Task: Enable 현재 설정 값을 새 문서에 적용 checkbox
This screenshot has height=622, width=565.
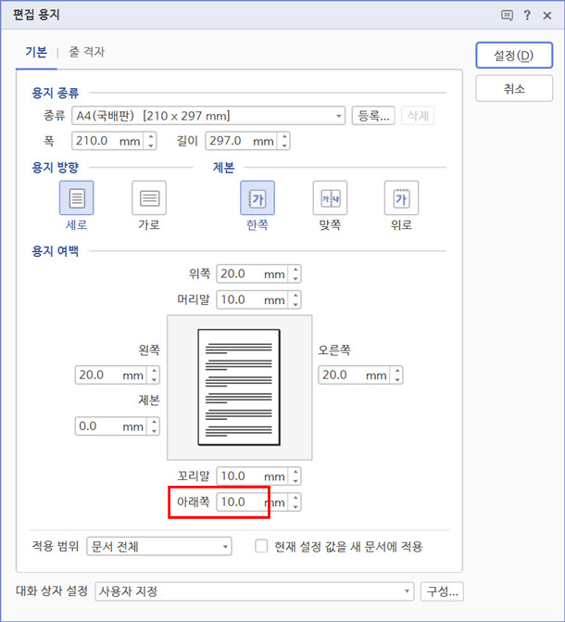Action: (261, 546)
